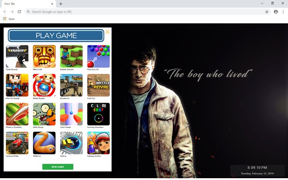Open the Krunker sniper game thumbnail
The height and width of the screenshot is (180, 288).
coord(17,56)
